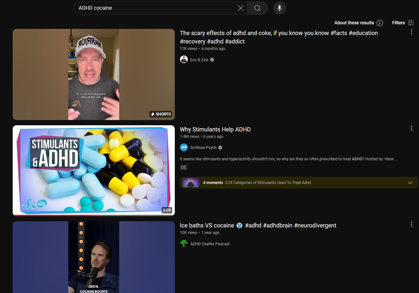
Task: Click the 10K views 1 year ago text
Action: [x=199, y=233]
